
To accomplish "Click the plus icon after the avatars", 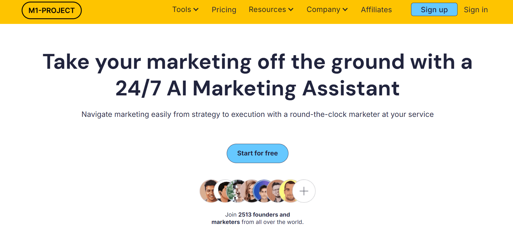I will (304, 191).
